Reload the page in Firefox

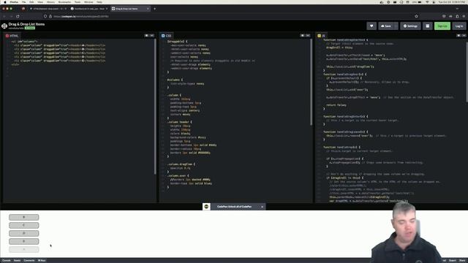click(x=18, y=16)
